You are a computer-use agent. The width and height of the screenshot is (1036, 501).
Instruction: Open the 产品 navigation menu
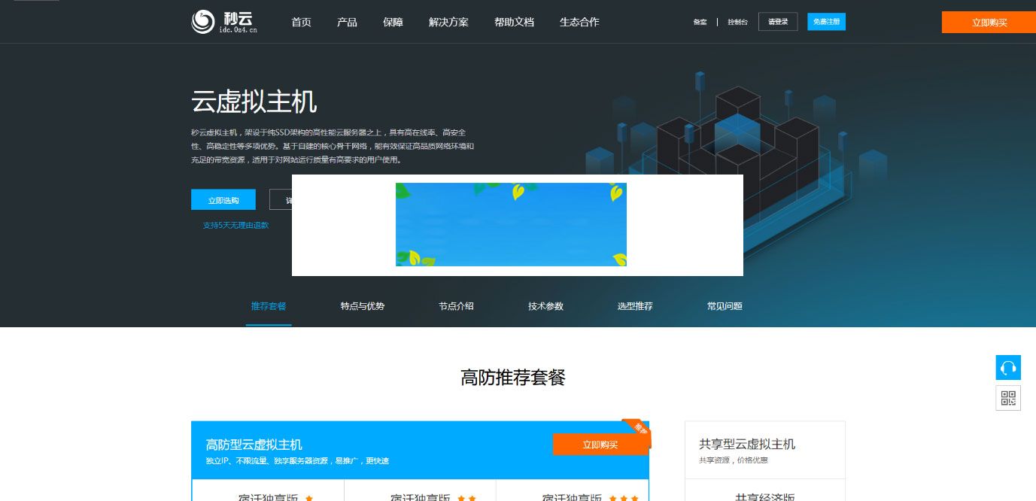click(x=347, y=22)
